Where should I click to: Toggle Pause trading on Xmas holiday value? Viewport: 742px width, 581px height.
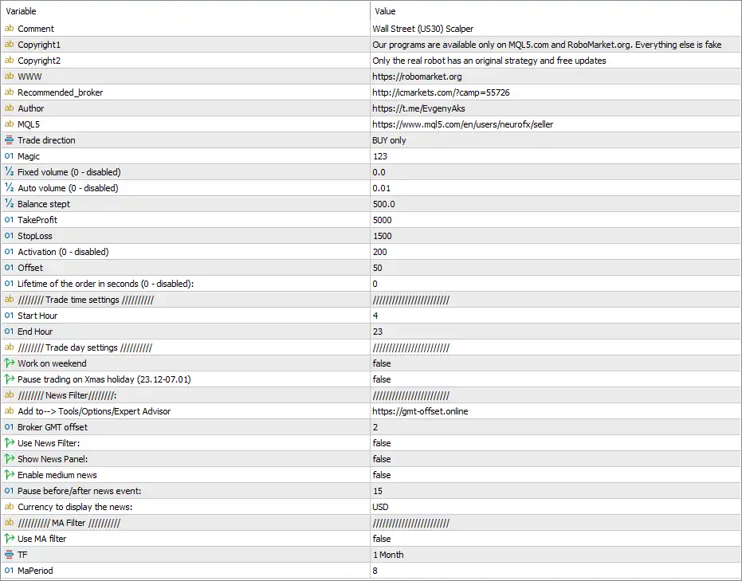click(556, 379)
